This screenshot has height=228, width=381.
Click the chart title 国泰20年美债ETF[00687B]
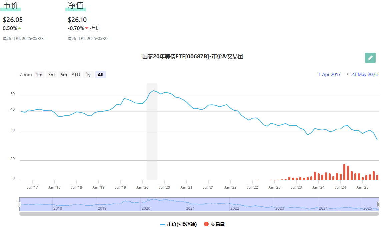point(193,56)
